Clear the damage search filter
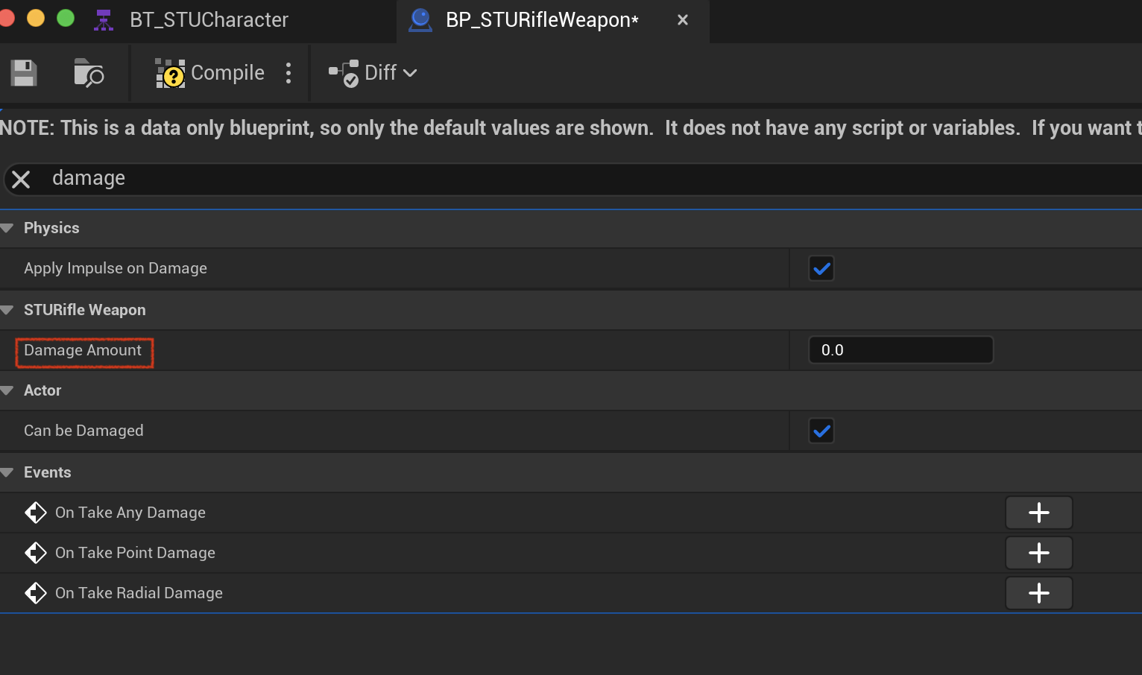 click(x=21, y=180)
